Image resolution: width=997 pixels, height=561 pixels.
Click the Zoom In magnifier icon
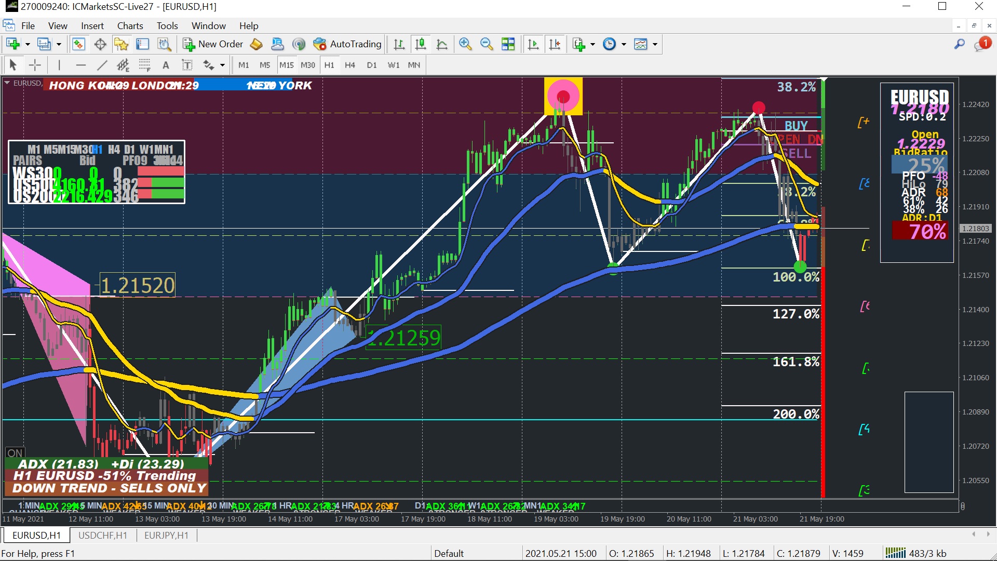tap(465, 44)
